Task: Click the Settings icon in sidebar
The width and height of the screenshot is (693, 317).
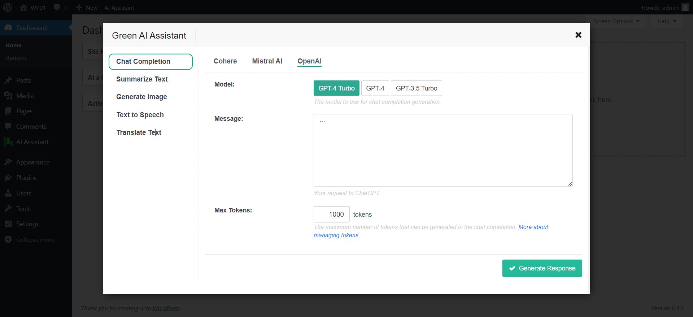Action: click(8, 224)
